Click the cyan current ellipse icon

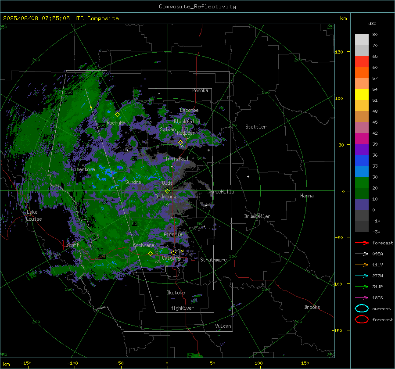click(362, 308)
